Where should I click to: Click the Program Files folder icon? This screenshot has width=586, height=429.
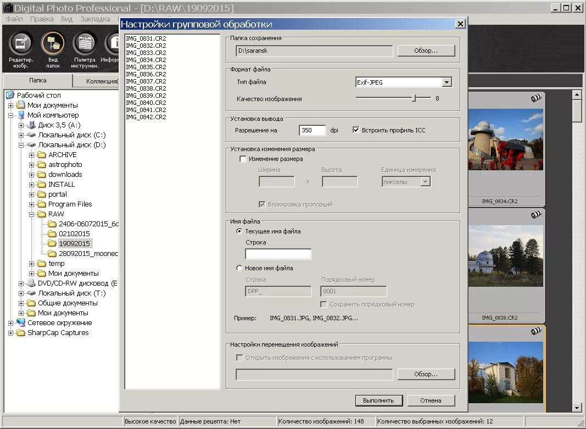[x=42, y=204]
